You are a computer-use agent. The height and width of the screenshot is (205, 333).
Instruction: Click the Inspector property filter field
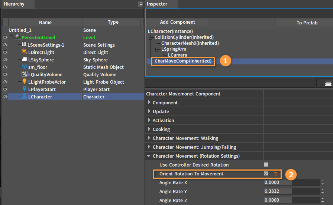[230, 83]
